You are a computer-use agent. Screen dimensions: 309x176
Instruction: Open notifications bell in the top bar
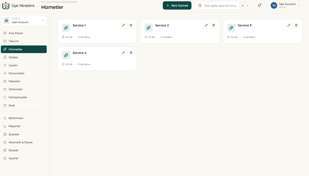(259, 5)
